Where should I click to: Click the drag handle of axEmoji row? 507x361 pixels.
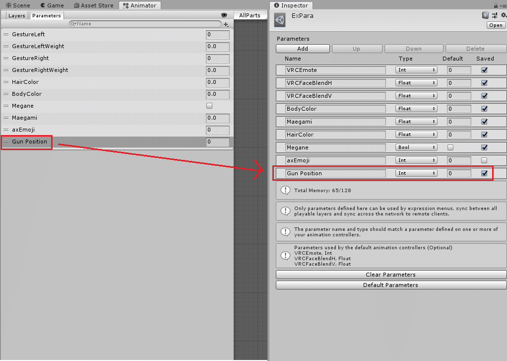click(6, 130)
